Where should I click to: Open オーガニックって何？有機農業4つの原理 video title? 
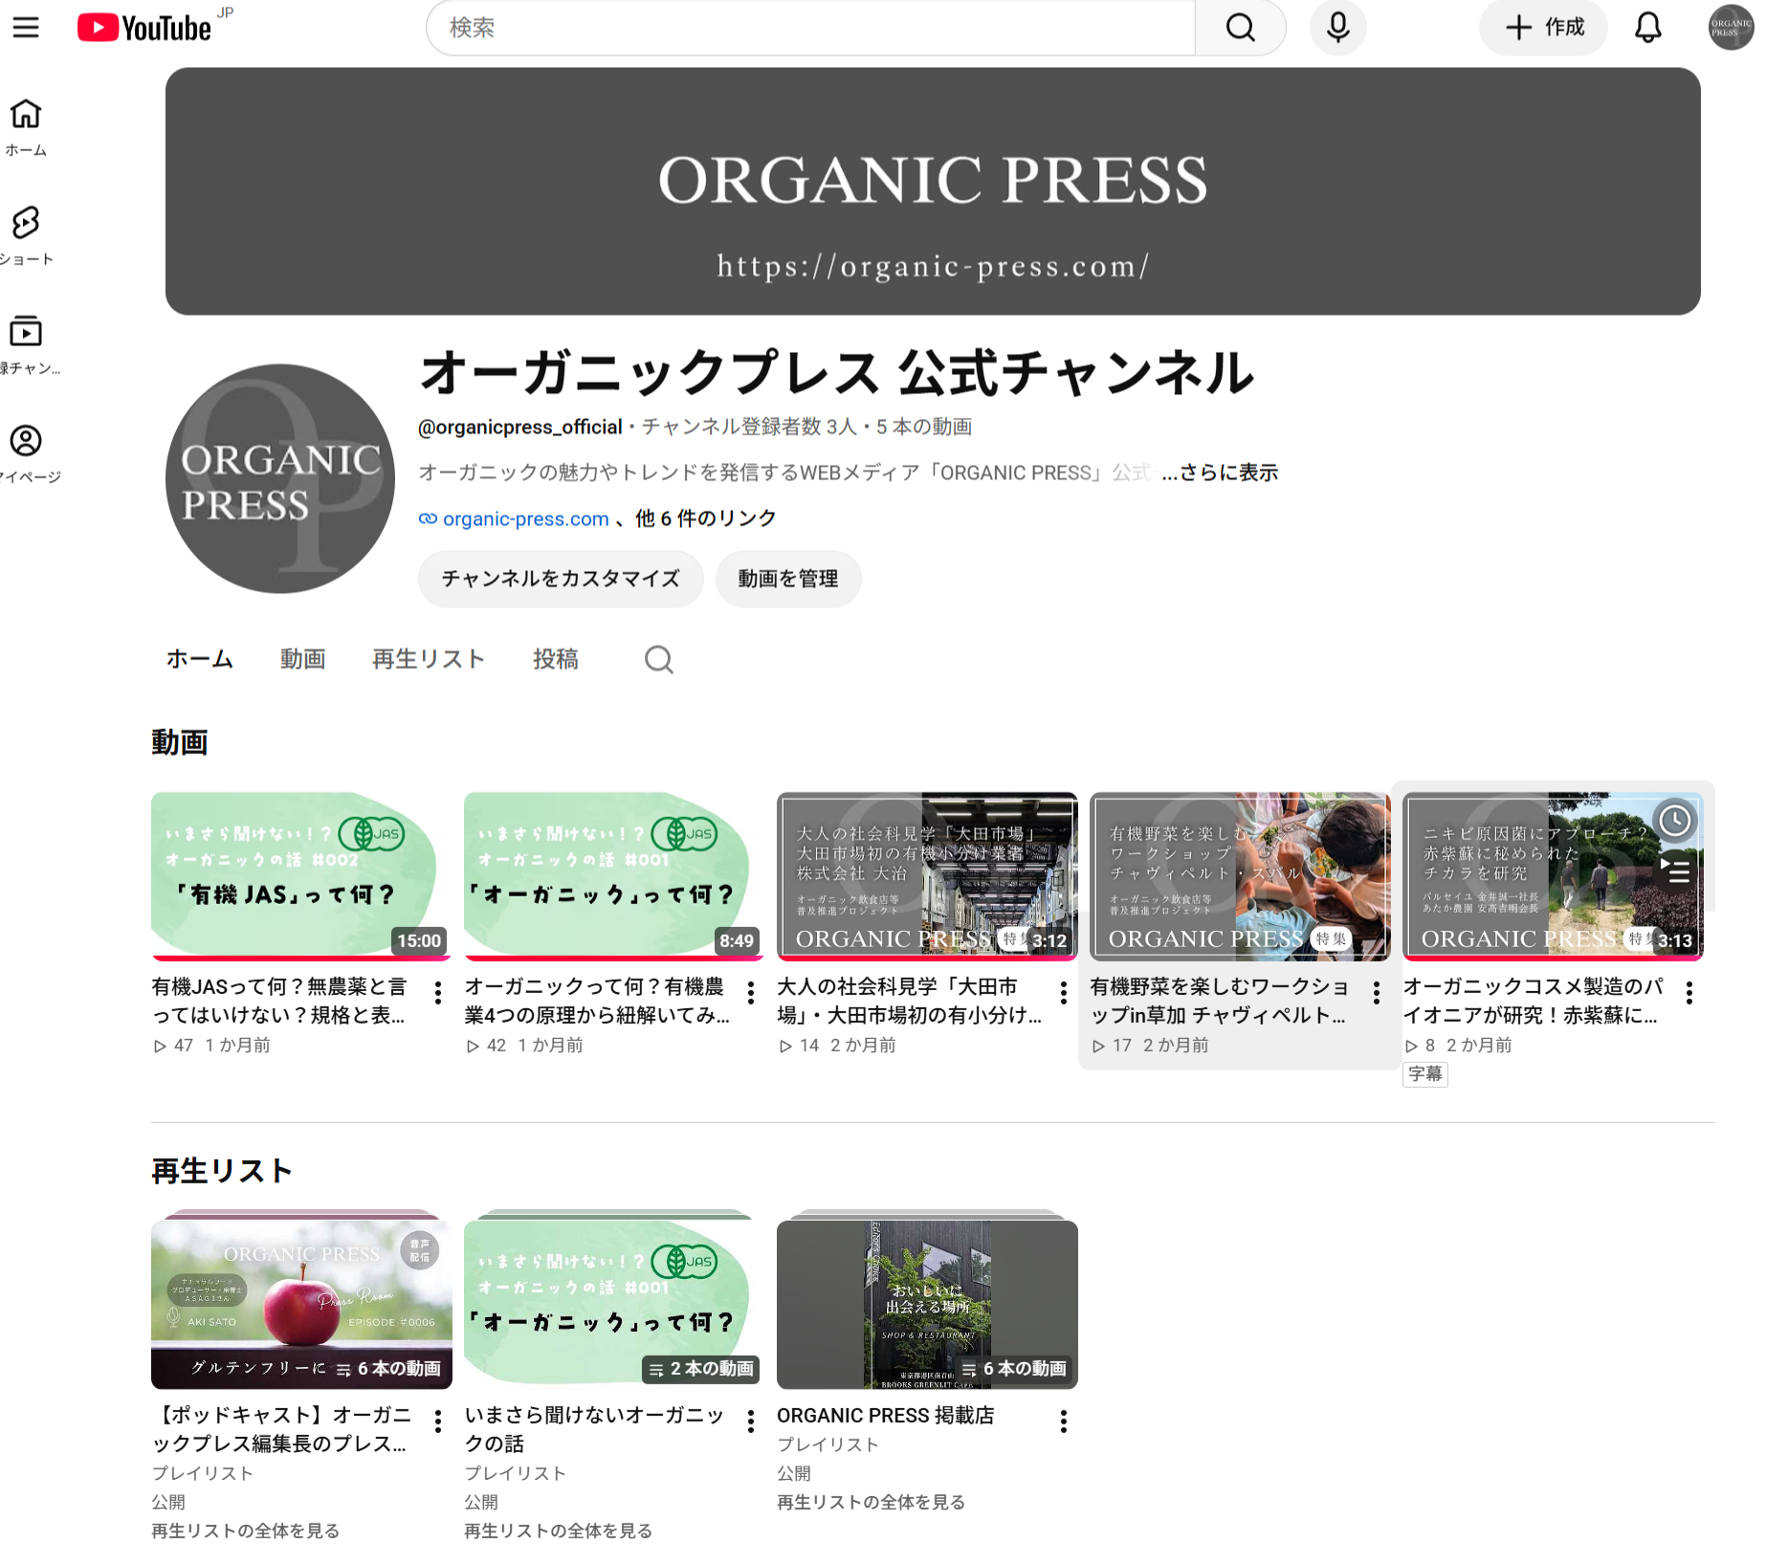click(597, 1001)
